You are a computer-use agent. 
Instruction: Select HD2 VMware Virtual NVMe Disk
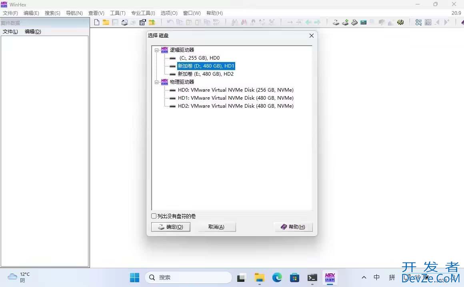[x=236, y=106]
